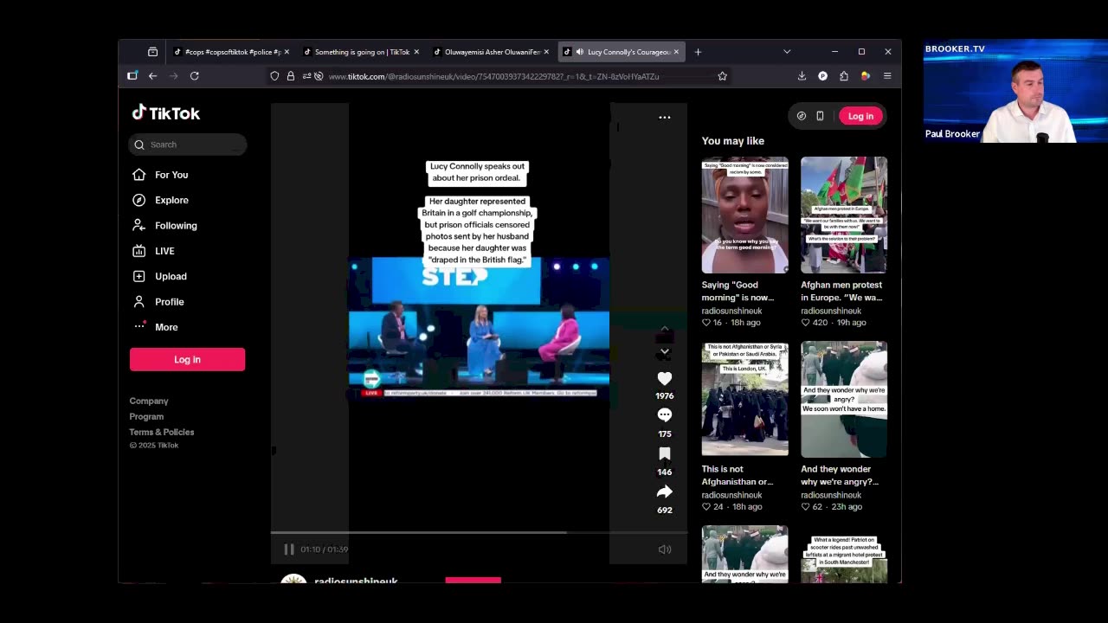Close the 'Something is going on' tab
This screenshot has height=623, width=1108.
click(416, 52)
